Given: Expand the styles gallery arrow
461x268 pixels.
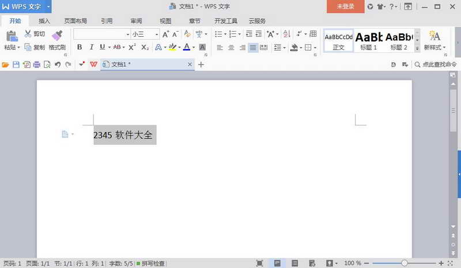Looking at the screenshot, I should 417,48.
